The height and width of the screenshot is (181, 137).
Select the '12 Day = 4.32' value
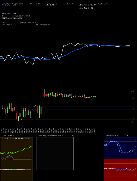(10, 5)
